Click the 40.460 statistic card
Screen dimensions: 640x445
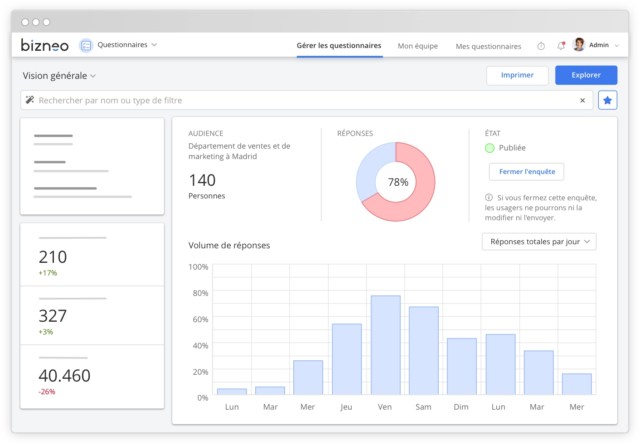tap(92, 377)
